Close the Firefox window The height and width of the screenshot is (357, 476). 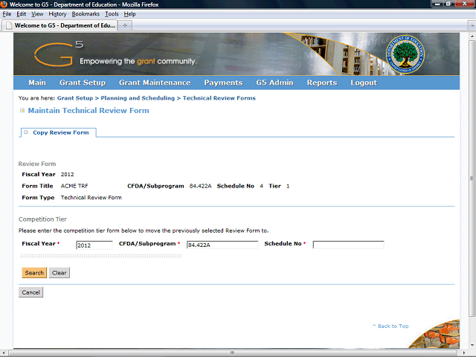point(464,4)
